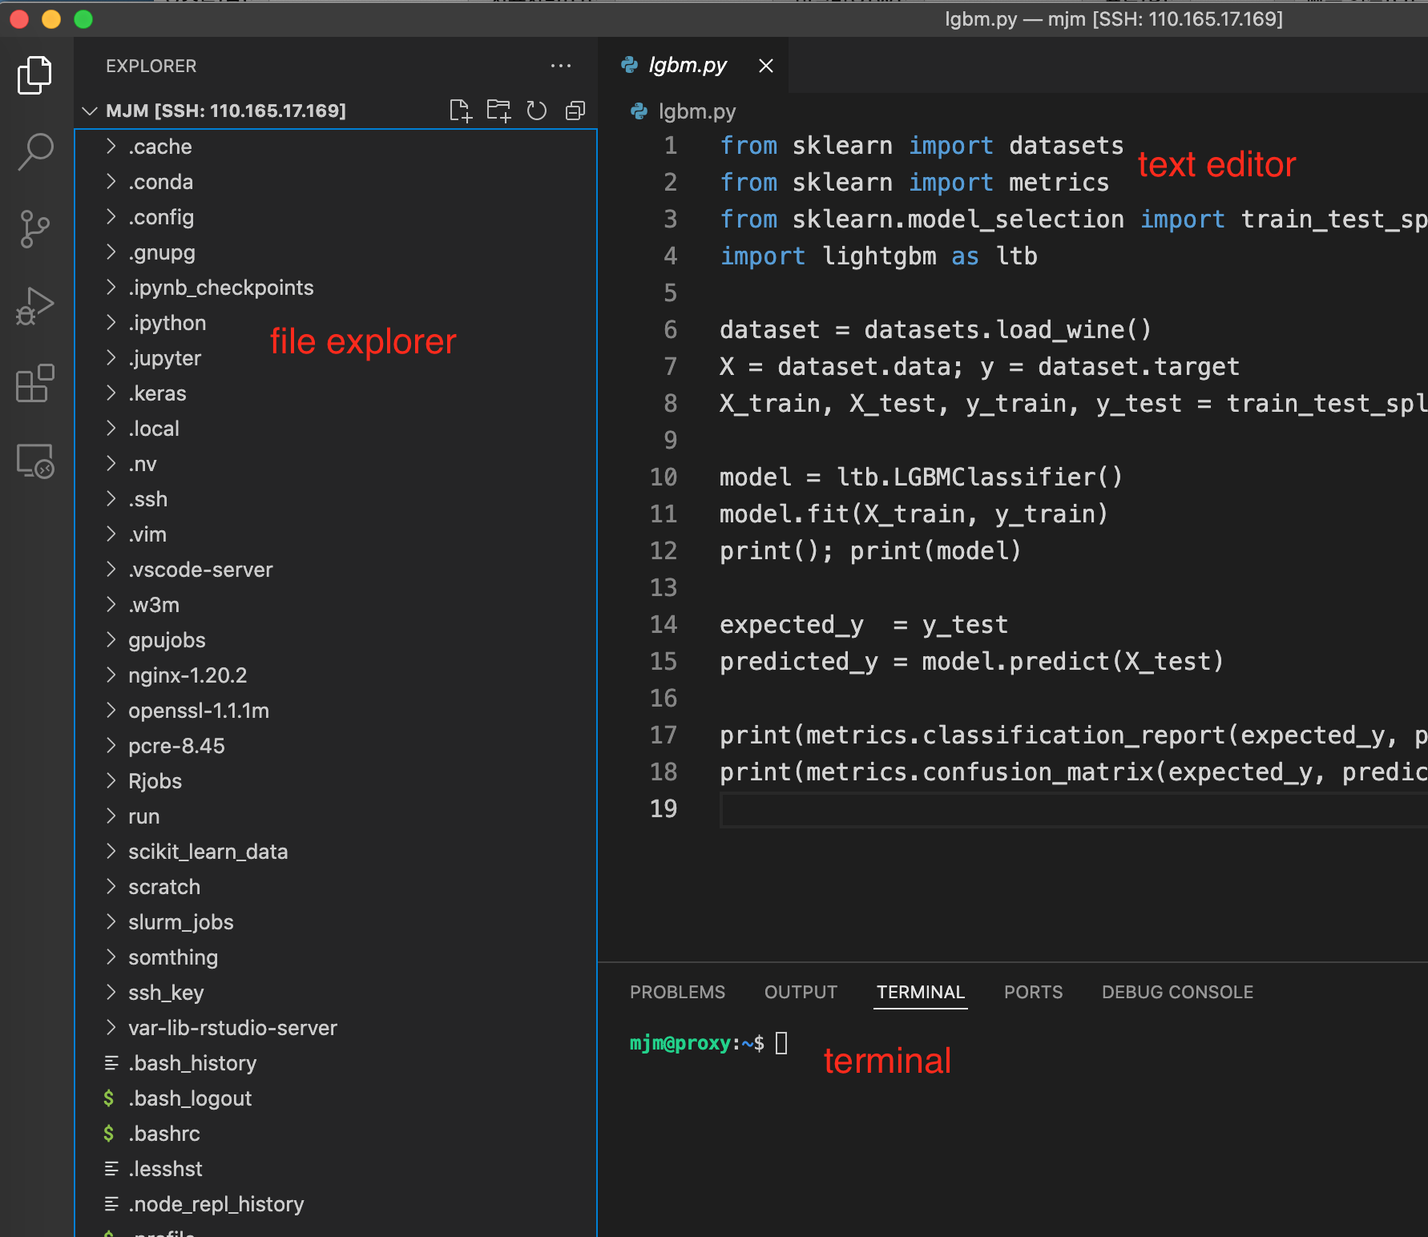Toggle the Explorer sidebar visibility
The width and height of the screenshot is (1428, 1237).
pyautogui.click(x=35, y=75)
